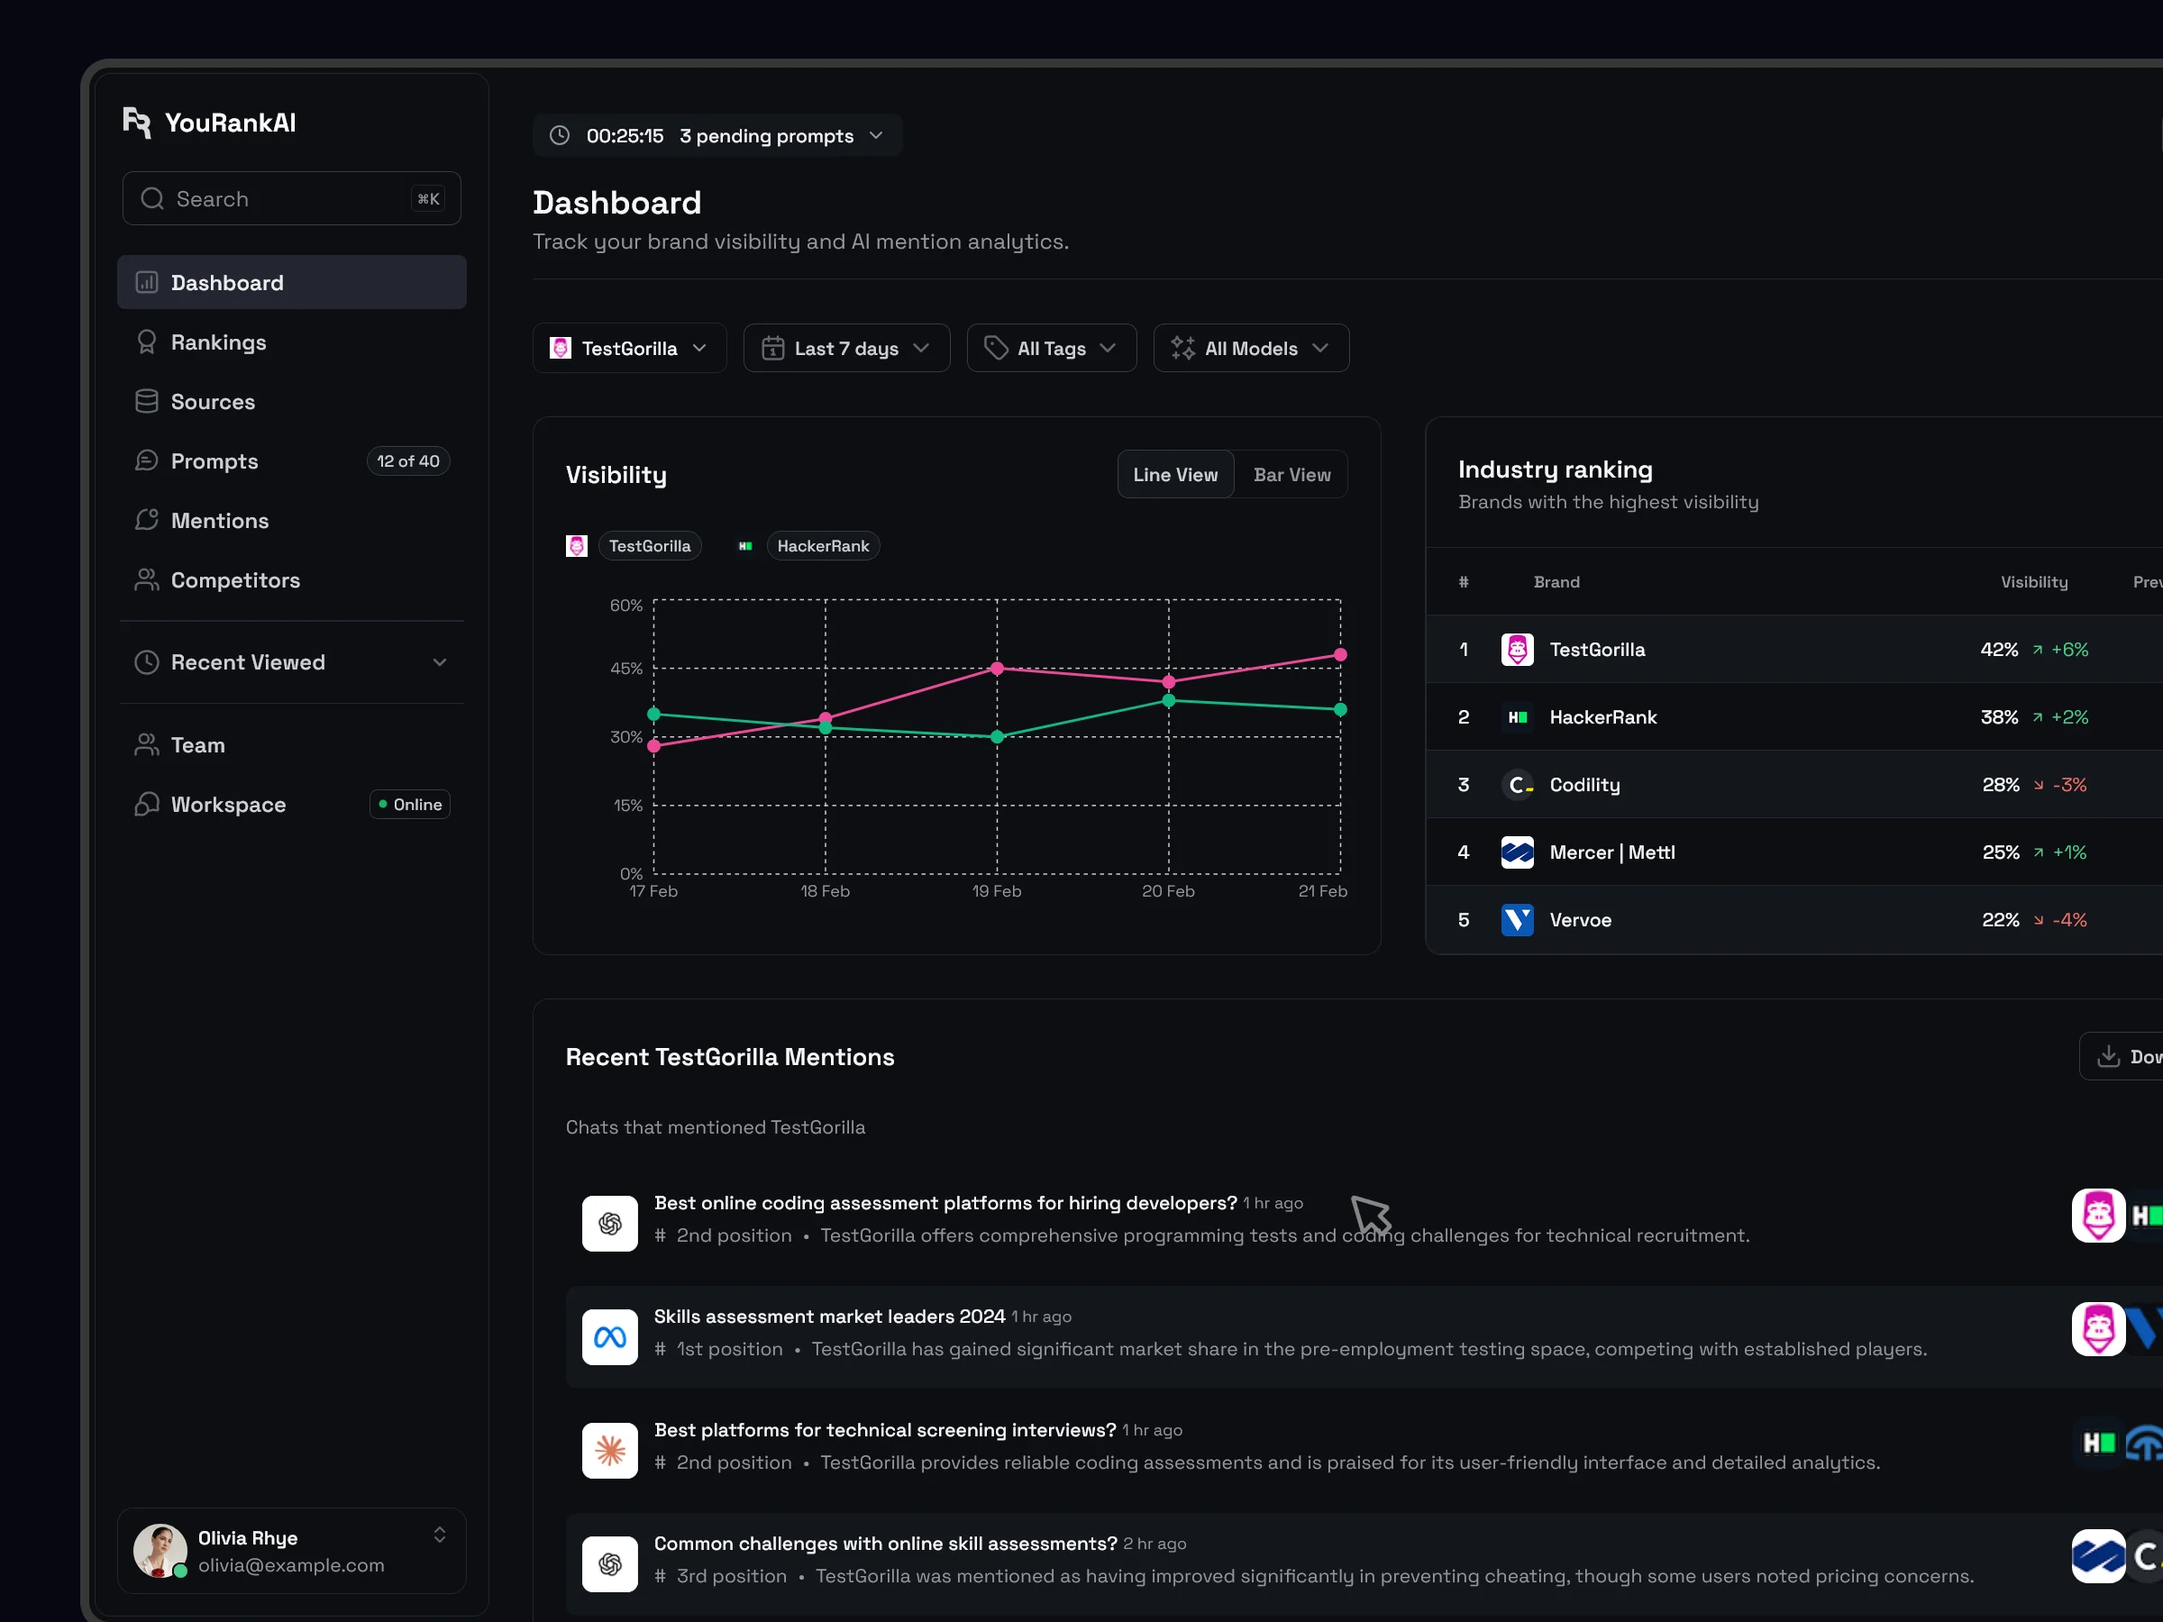The width and height of the screenshot is (2163, 1622).
Task: Click the Mercer Mettl logo in ranking table
Action: (1517, 852)
